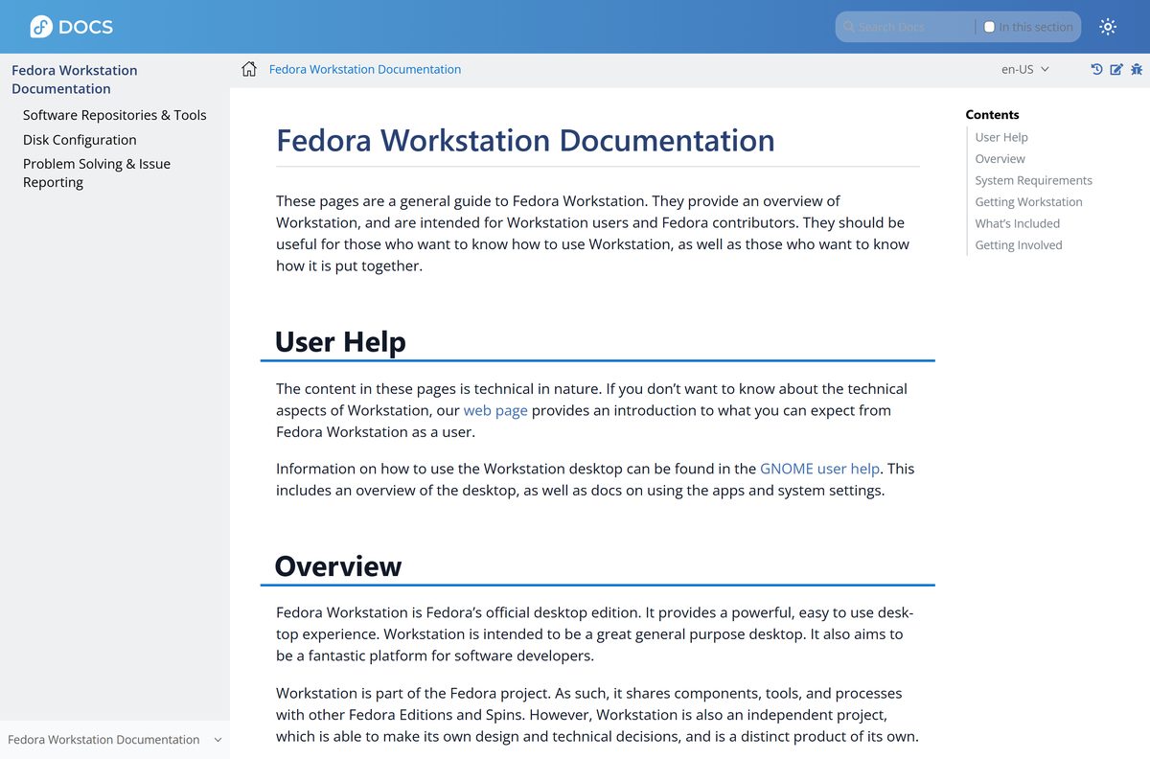Check the 'In this section' checkbox
Image resolution: width=1150 pixels, height=759 pixels.
pos(990,27)
